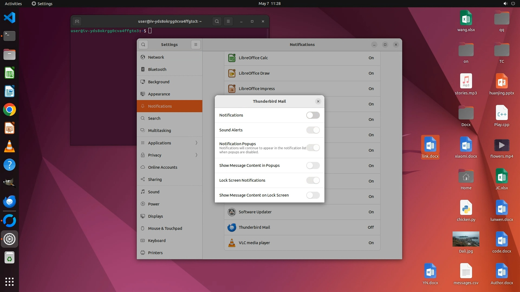Enable the Notifications toggle for Thunderbird
The image size is (520, 292).
(x=313, y=115)
